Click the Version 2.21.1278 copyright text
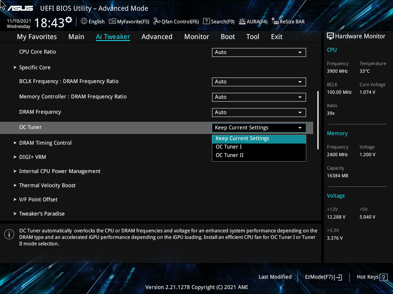Screen dimensions: 393x294 point(196,287)
